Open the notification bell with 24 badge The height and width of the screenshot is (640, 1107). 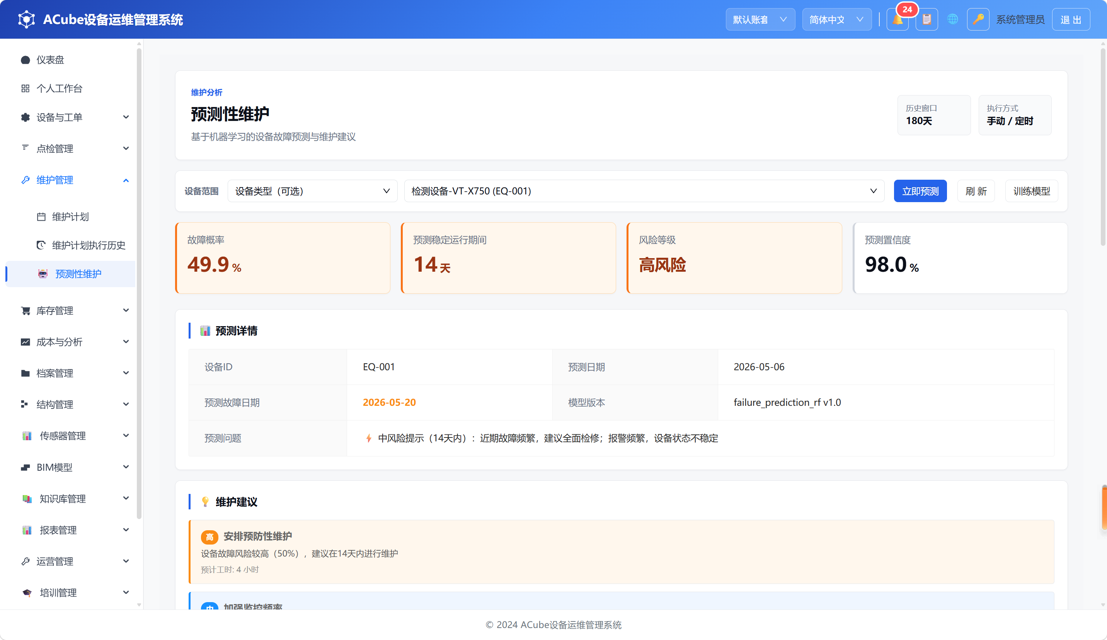(x=898, y=19)
